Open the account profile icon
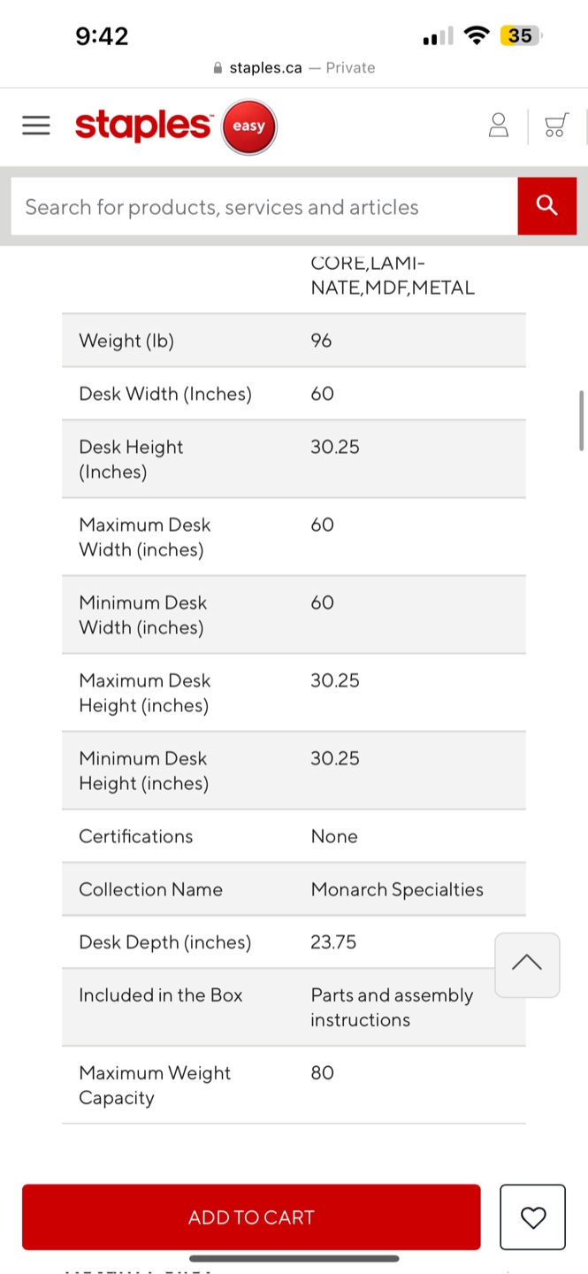 click(499, 126)
